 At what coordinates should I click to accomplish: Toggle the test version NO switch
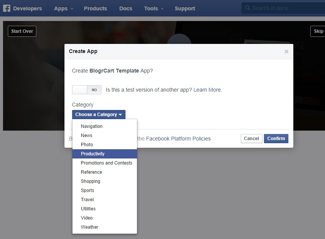(x=87, y=90)
